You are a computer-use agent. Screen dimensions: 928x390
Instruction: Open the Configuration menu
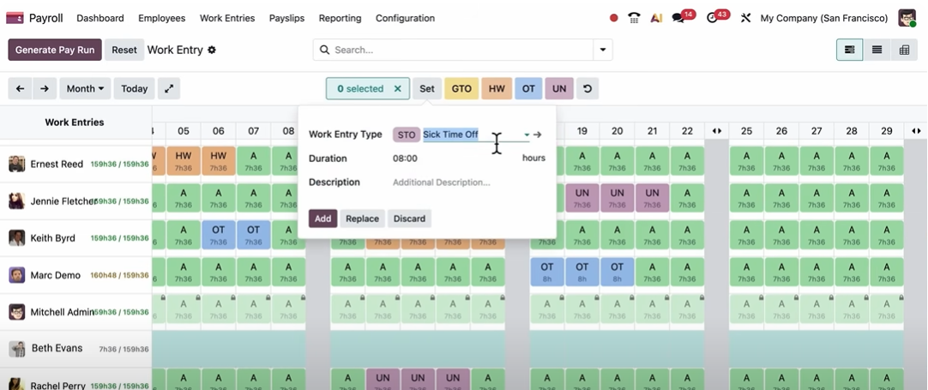click(405, 18)
